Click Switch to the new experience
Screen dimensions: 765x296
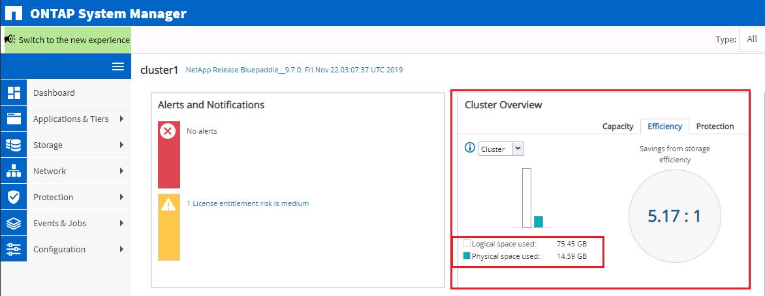pos(68,40)
